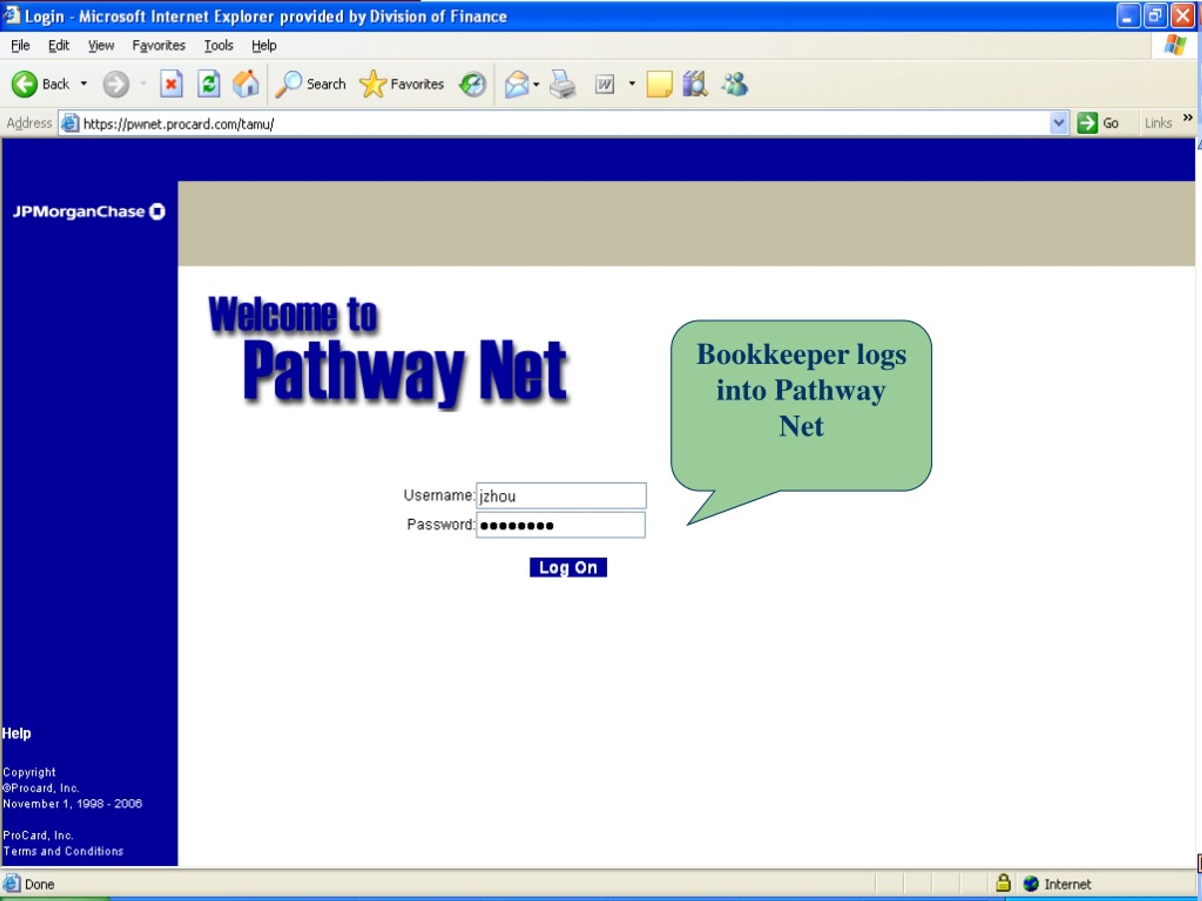Open the ProCard, Inc. link

click(x=38, y=836)
